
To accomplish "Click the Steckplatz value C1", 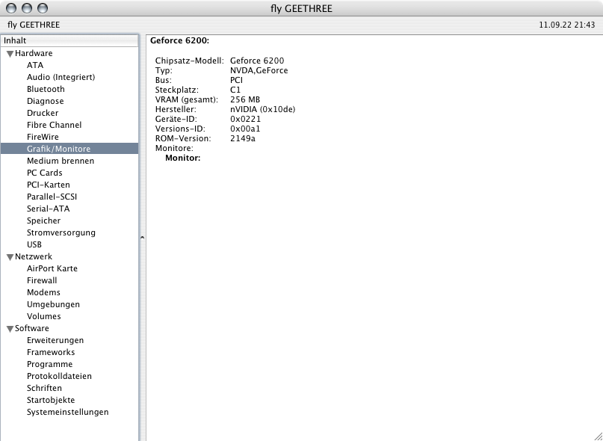I will click(235, 90).
